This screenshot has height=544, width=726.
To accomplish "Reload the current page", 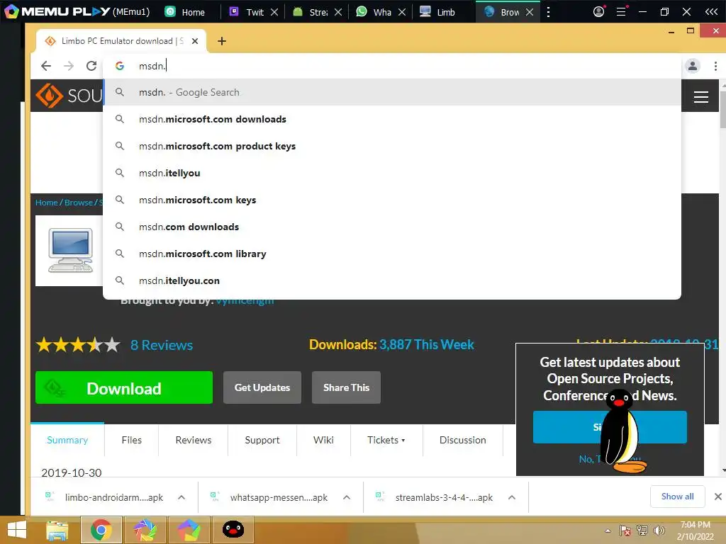I will point(91,66).
